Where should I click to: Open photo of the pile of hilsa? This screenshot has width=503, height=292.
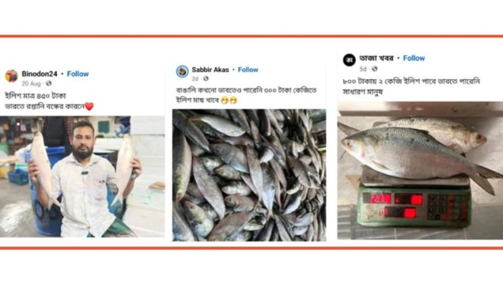coord(250,175)
